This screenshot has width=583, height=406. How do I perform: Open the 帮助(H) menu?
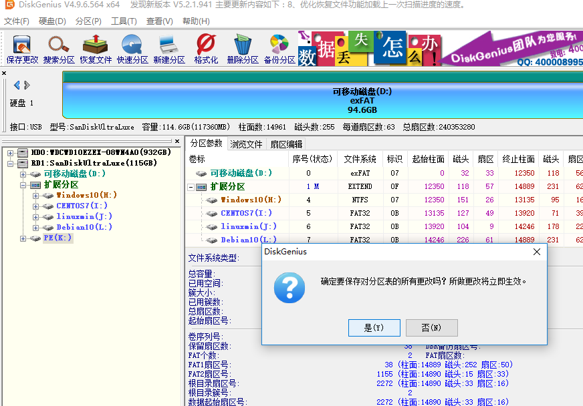point(196,21)
